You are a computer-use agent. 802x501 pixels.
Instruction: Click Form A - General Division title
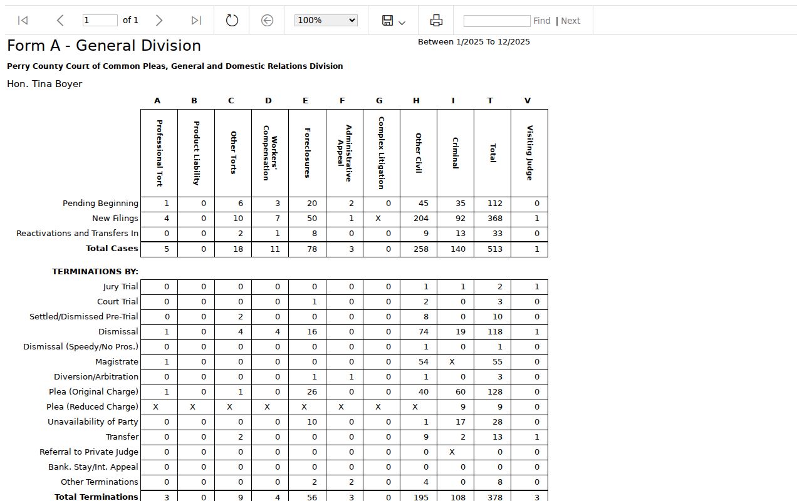pos(104,46)
